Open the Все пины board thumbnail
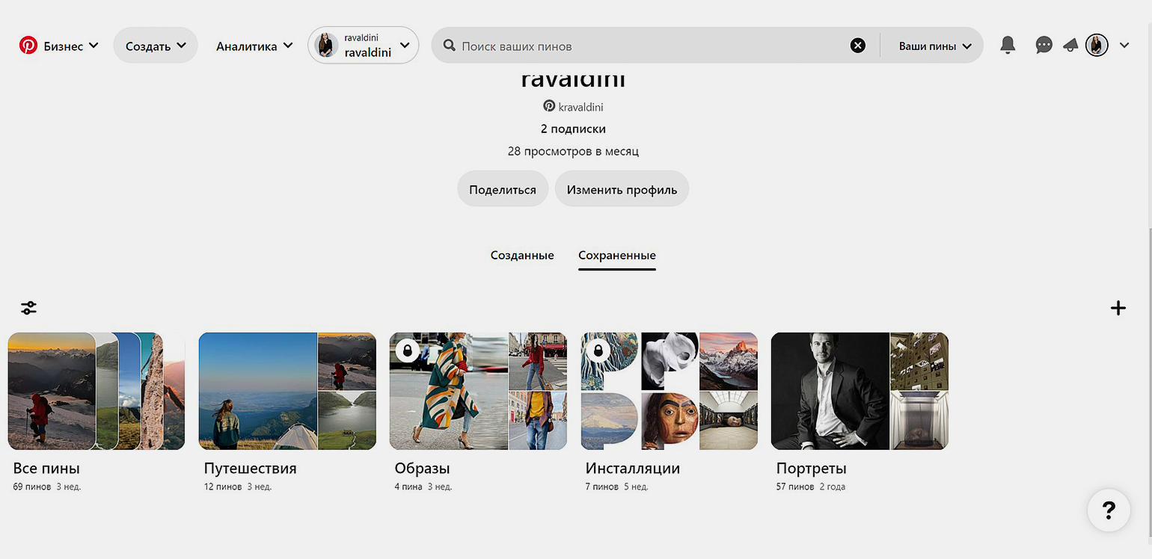Screen dimensions: 1152x559 click(96, 391)
